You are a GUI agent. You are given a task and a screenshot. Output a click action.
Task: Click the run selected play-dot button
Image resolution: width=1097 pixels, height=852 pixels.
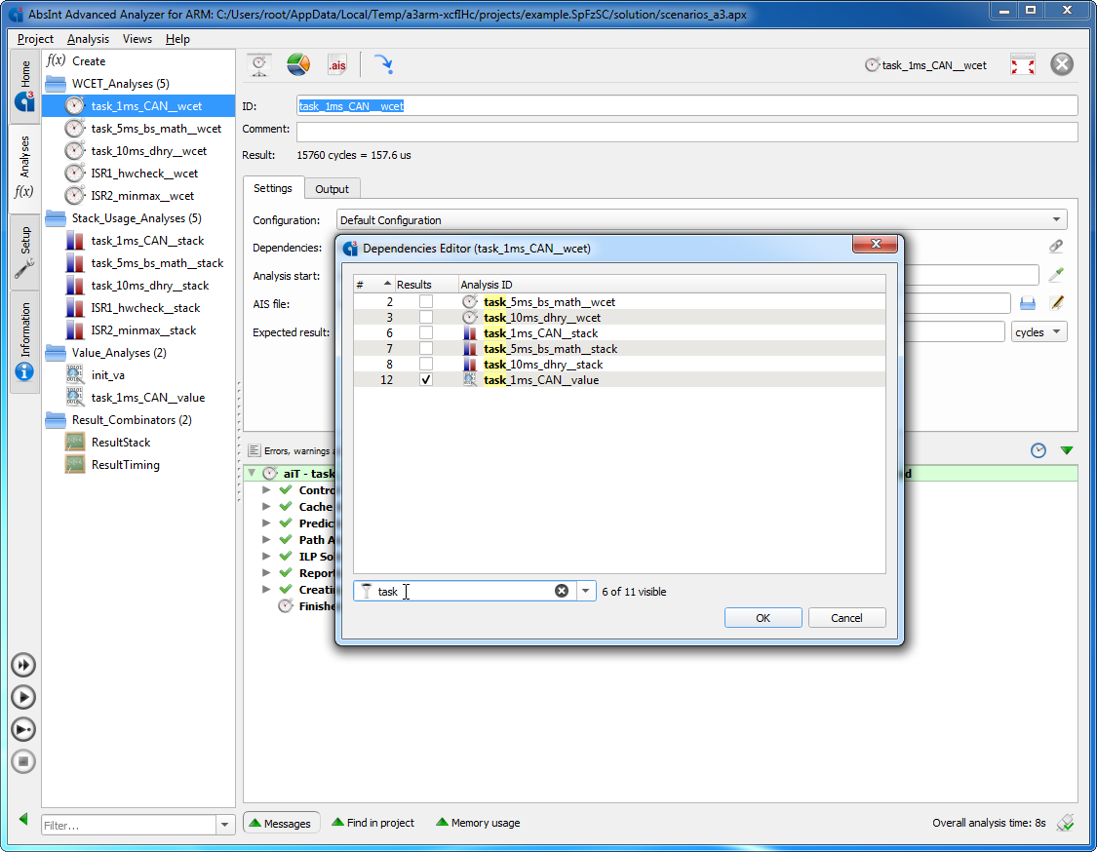coord(23,729)
